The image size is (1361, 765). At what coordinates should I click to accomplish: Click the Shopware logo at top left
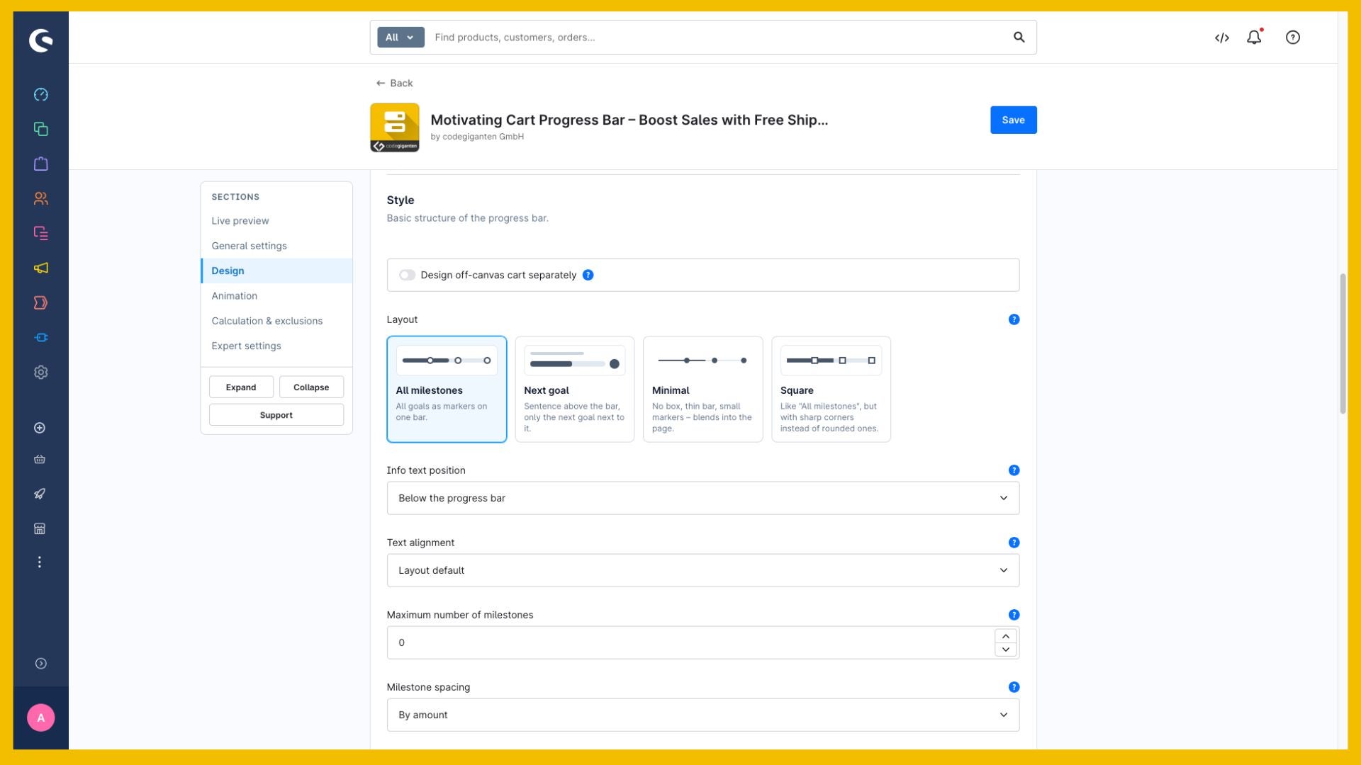pyautogui.click(x=41, y=40)
